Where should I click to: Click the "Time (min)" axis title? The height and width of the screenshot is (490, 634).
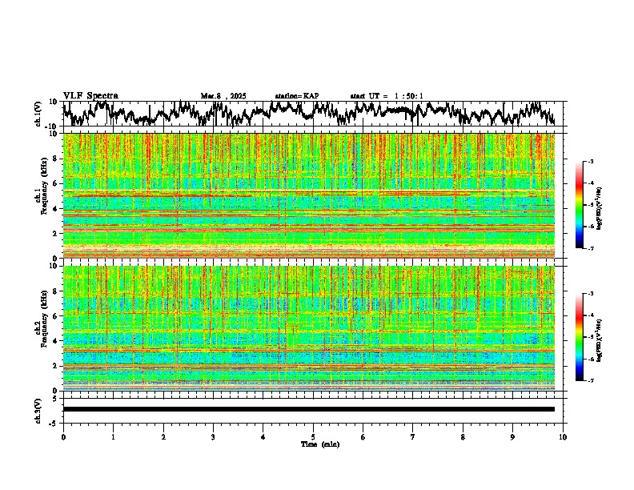(320, 444)
